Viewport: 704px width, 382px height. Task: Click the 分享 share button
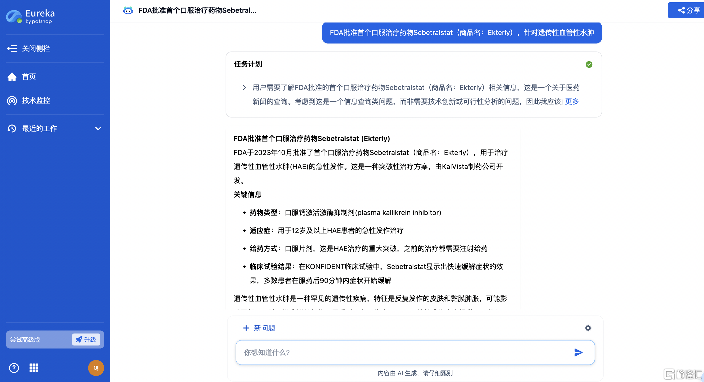[x=686, y=10]
